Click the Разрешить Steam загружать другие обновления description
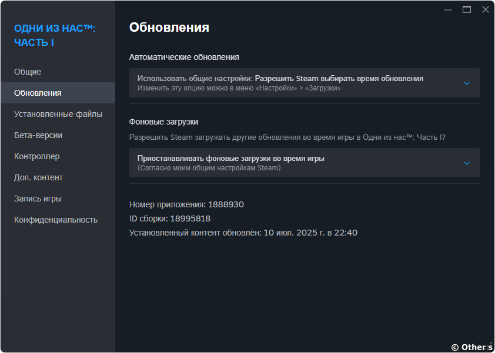This screenshot has width=495, height=353. click(287, 137)
